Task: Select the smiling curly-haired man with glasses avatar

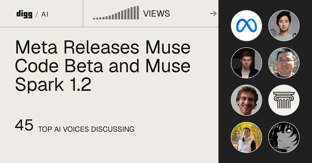Action: click(246, 100)
